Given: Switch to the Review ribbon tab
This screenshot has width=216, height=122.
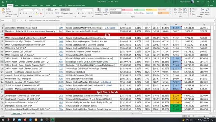Looking at the screenshot, I should [x=48, y=5].
